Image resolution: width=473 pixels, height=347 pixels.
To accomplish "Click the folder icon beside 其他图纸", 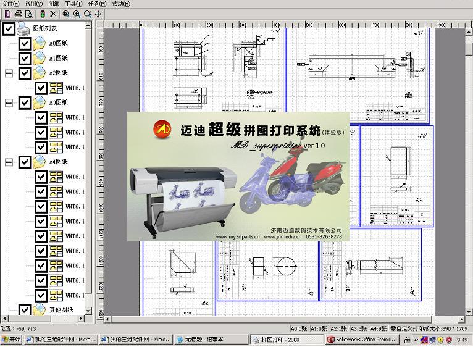I will (x=40, y=310).
